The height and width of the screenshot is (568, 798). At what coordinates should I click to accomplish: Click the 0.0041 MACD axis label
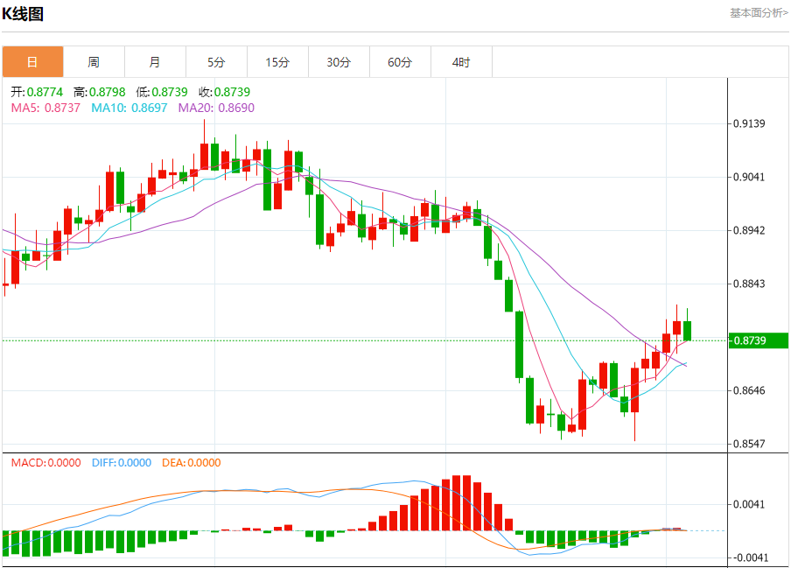tap(749, 504)
